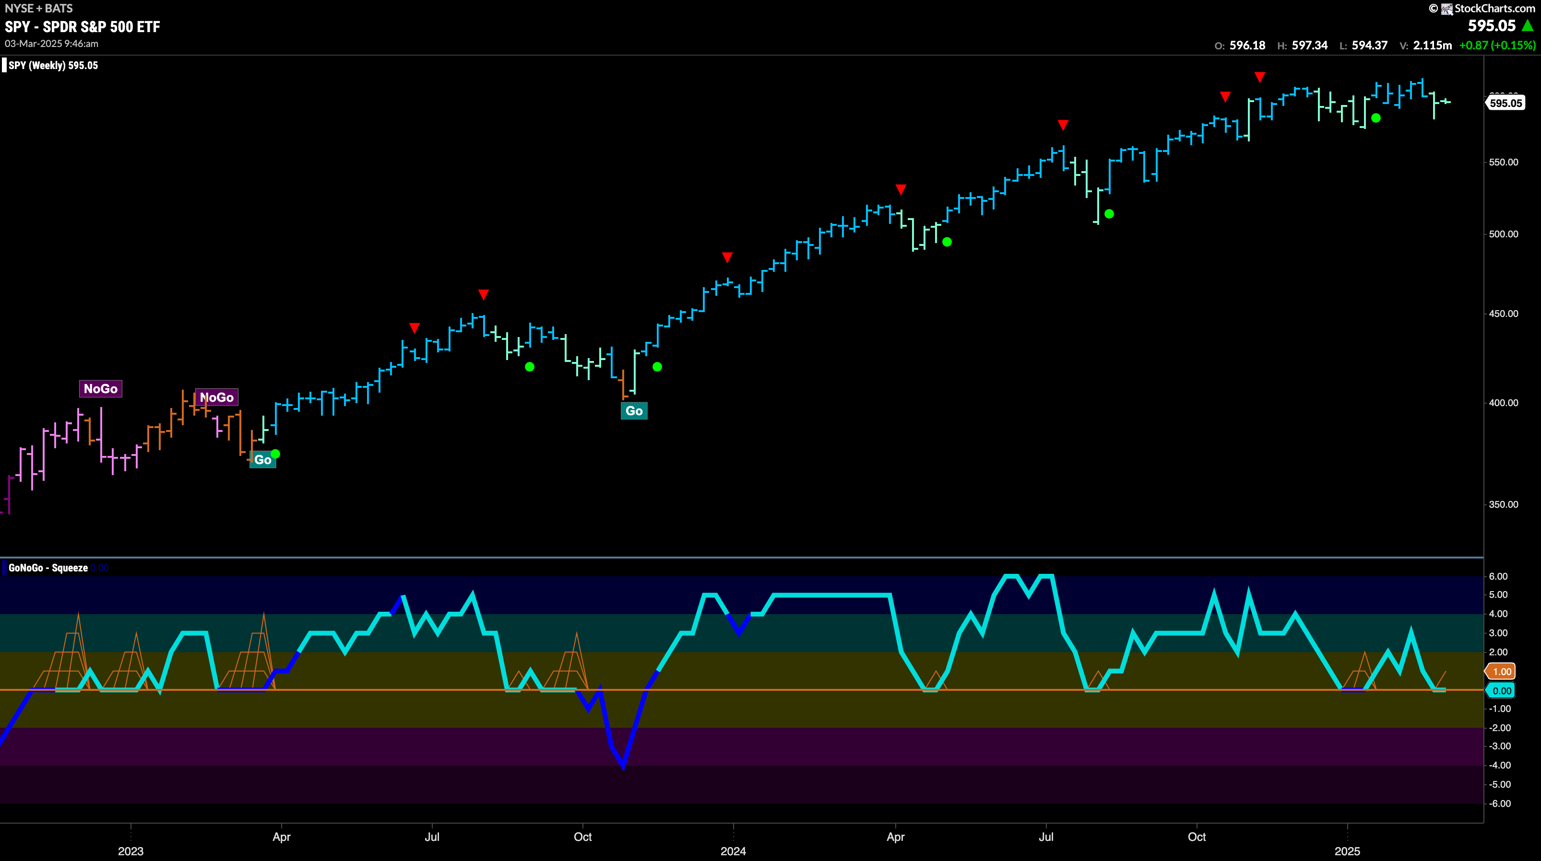Click the current price tag 595.05 on axis
Image resolution: width=1541 pixels, height=861 pixels.
pyautogui.click(x=1505, y=103)
